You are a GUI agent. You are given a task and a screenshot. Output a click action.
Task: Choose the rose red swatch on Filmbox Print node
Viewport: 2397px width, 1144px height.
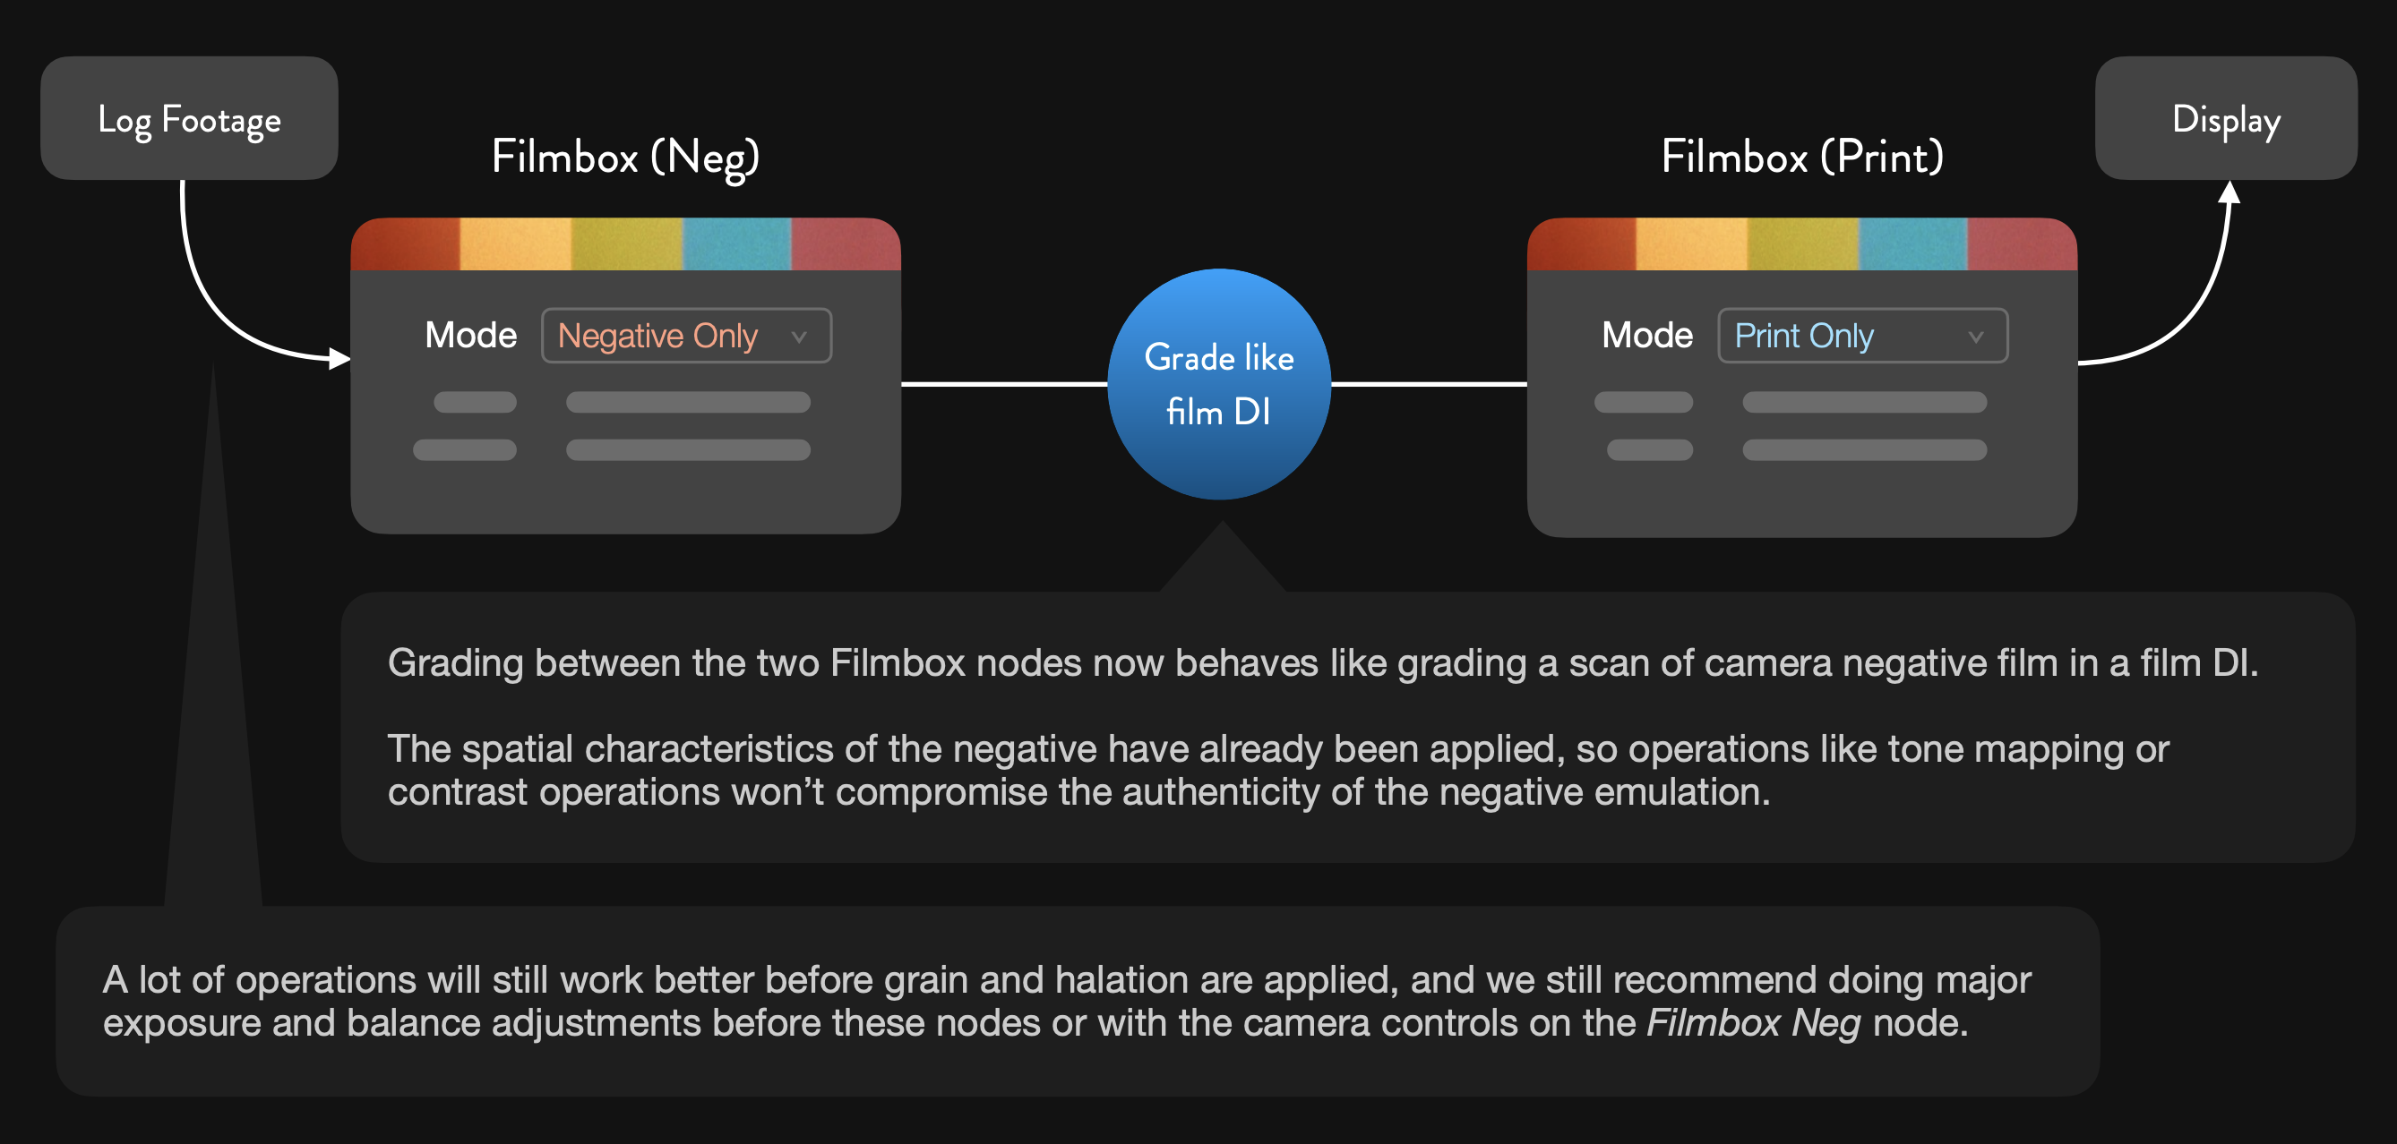coord(2021,244)
